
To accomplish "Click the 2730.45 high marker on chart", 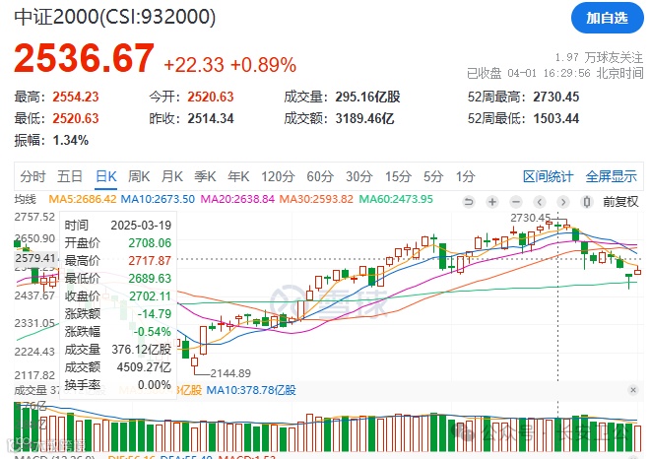I will point(531,218).
